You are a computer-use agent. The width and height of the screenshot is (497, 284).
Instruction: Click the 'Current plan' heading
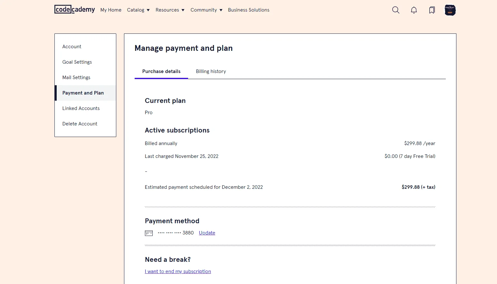[x=165, y=101]
